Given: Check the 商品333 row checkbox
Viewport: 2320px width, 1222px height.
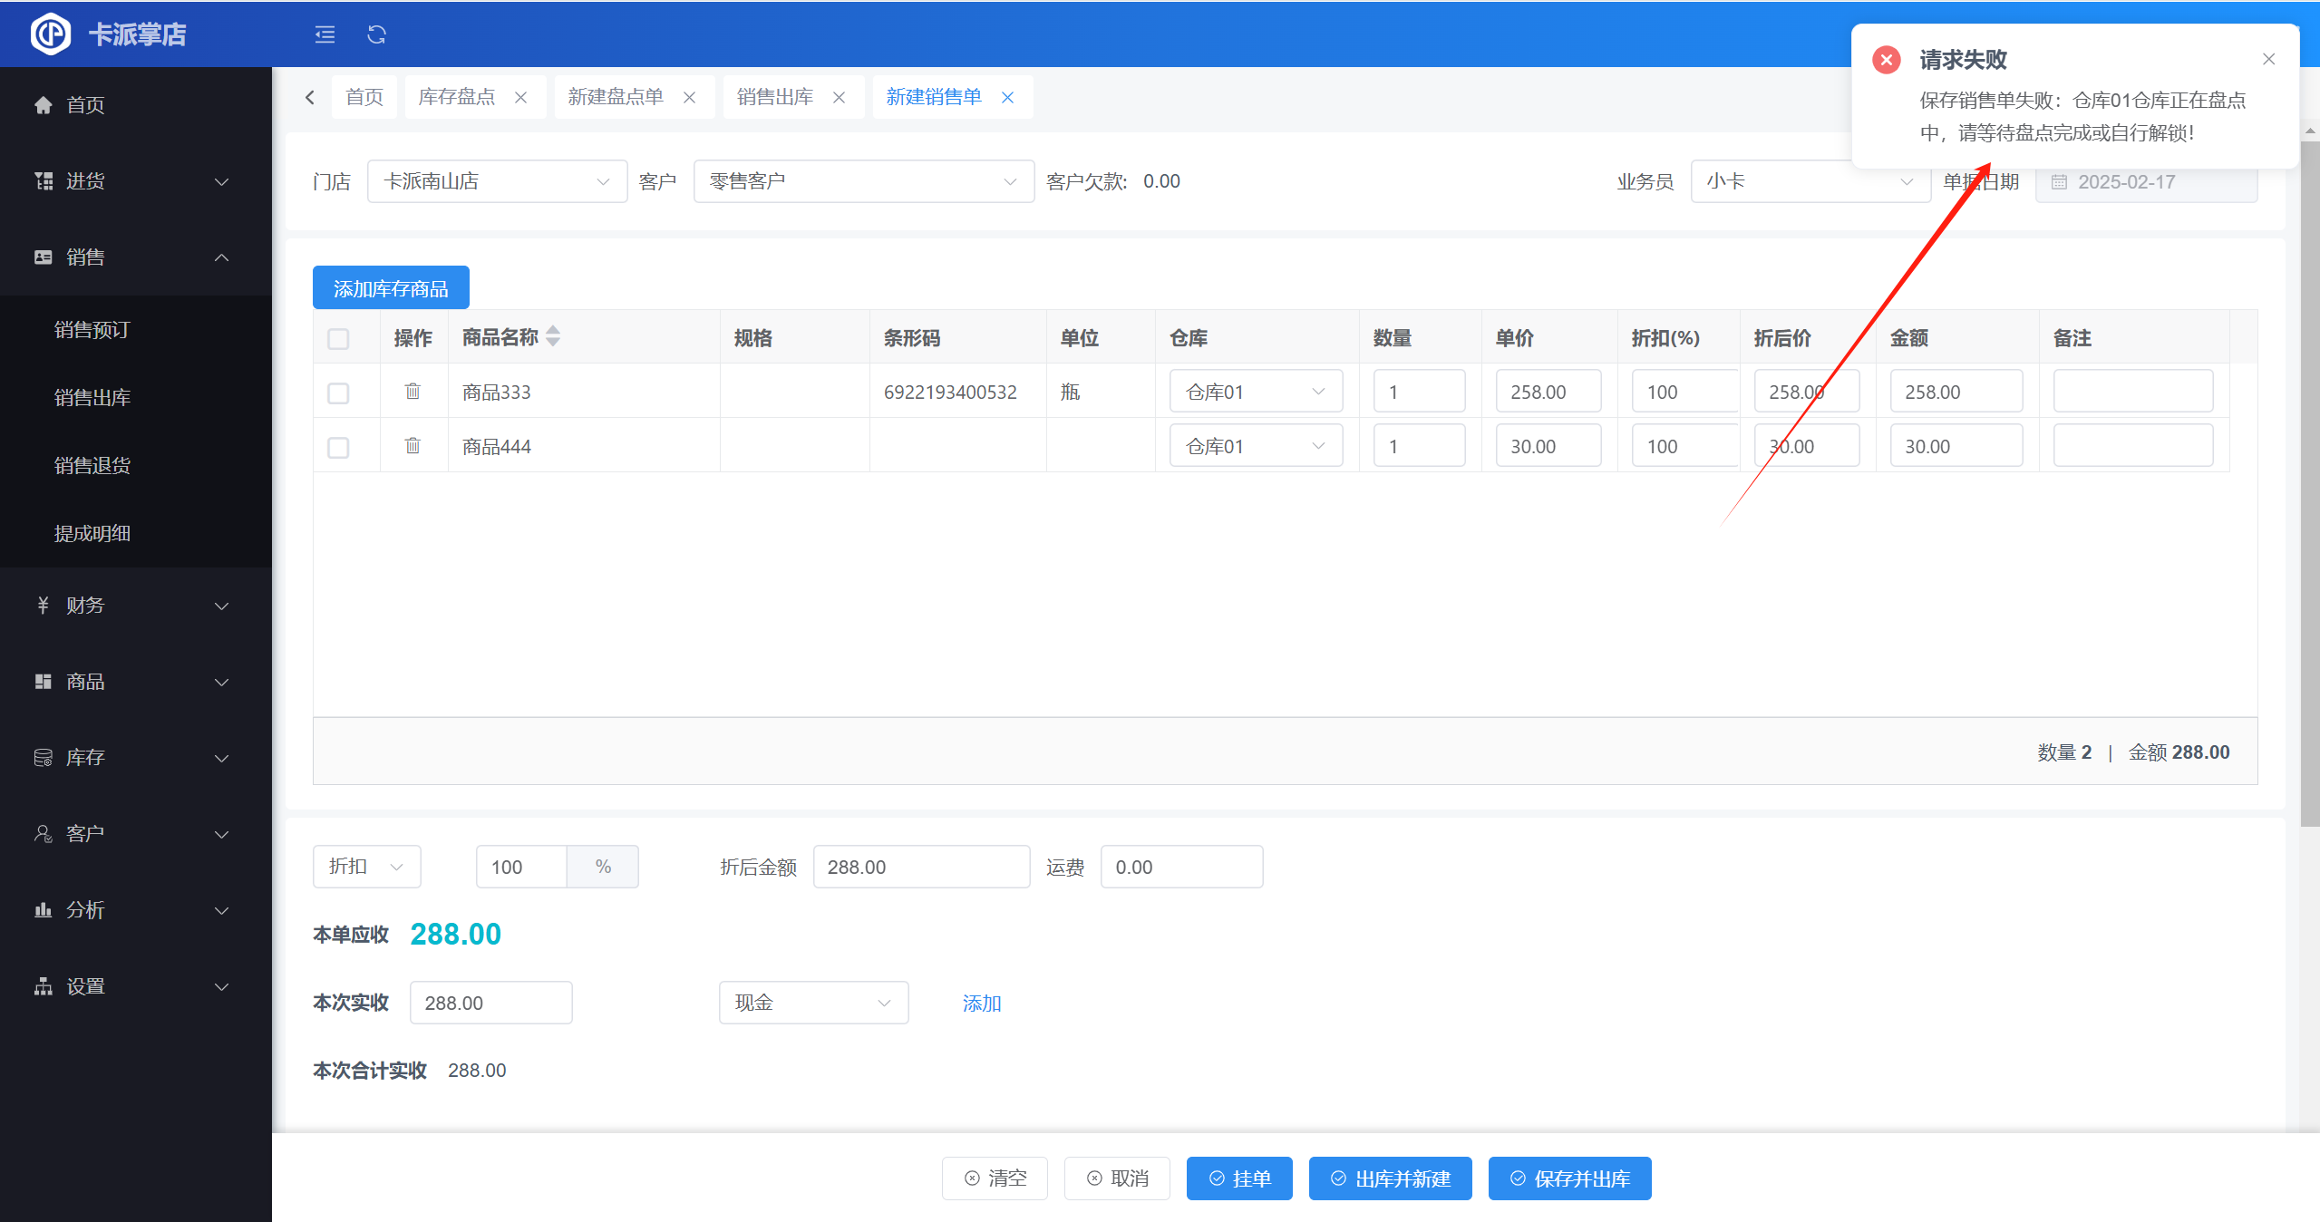Looking at the screenshot, I should [x=338, y=393].
